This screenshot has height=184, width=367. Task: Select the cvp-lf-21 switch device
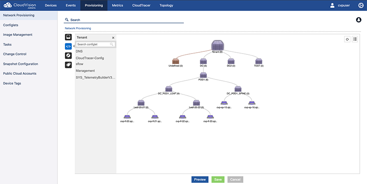pyautogui.click(x=155, y=116)
